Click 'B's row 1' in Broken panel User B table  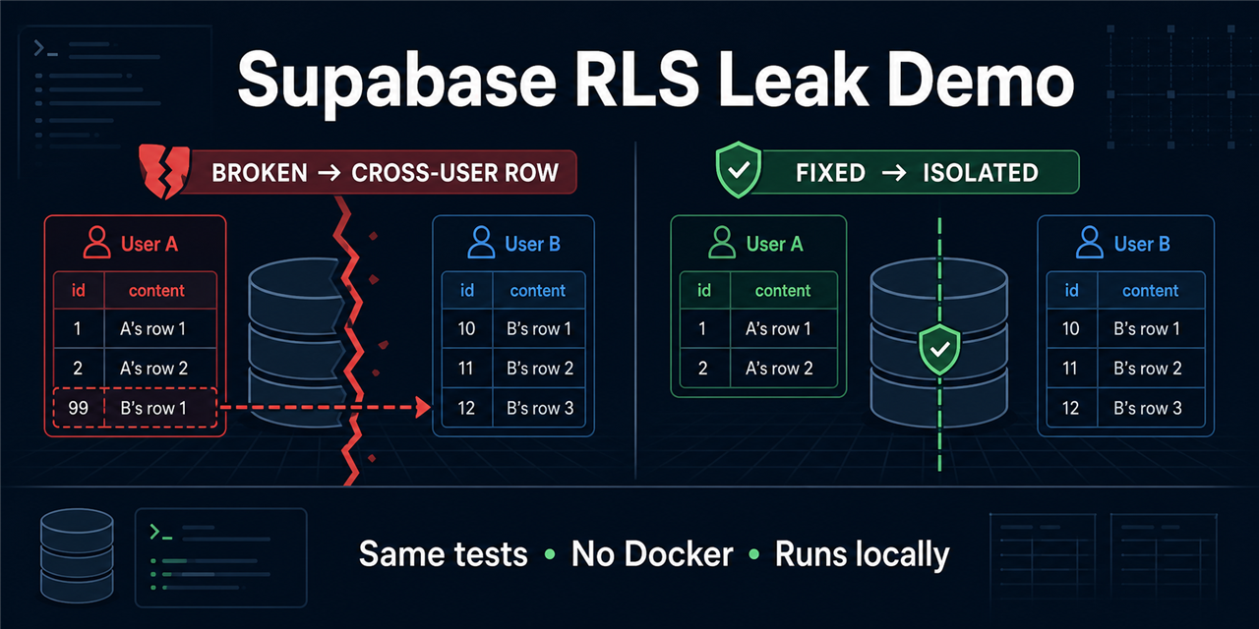point(540,329)
